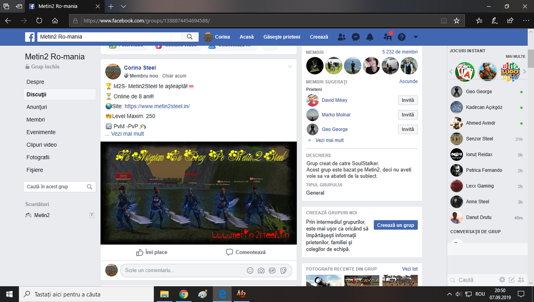This screenshot has width=534, height=302.
Task: Open browser settings ellipsis menu
Action: click(525, 20)
